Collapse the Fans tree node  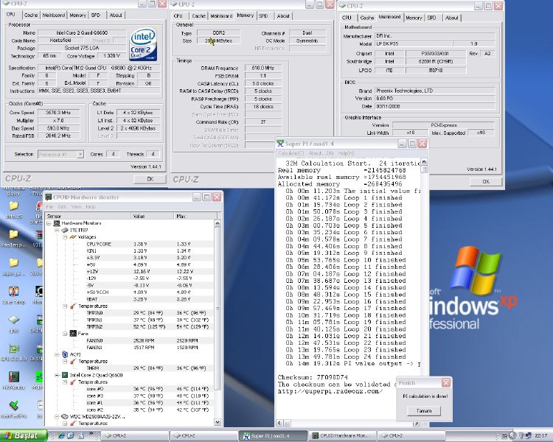[x=65, y=334]
